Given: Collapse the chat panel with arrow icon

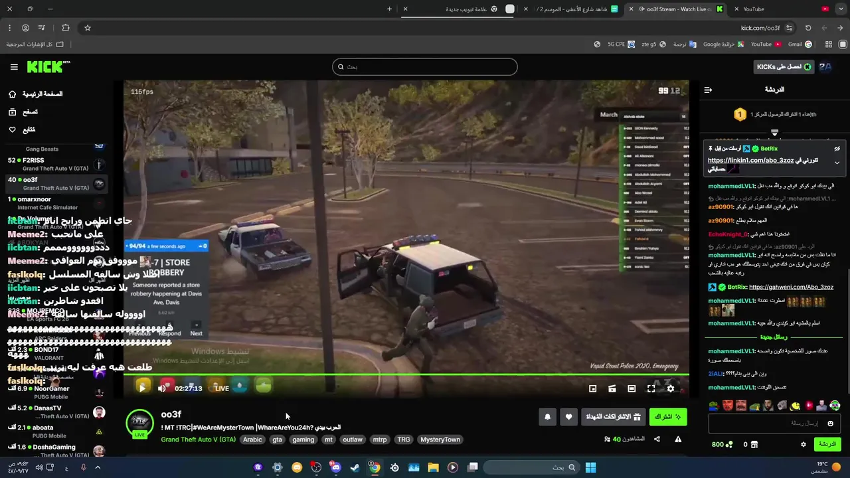Looking at the screenshot, I should coord(708,90).
